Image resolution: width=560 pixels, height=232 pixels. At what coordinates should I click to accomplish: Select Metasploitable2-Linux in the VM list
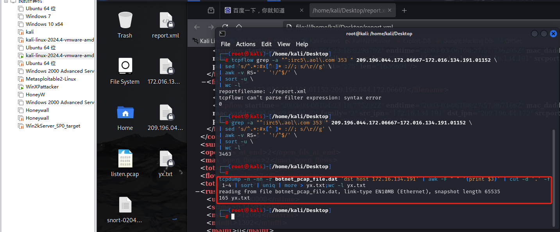click(47, 79)
